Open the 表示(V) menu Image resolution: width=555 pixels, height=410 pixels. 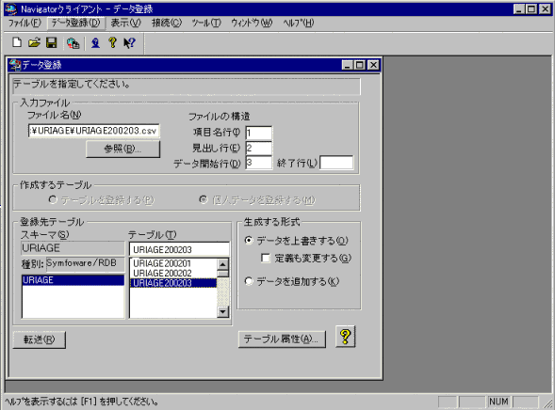pyautogui.click(x=125, y=23)
